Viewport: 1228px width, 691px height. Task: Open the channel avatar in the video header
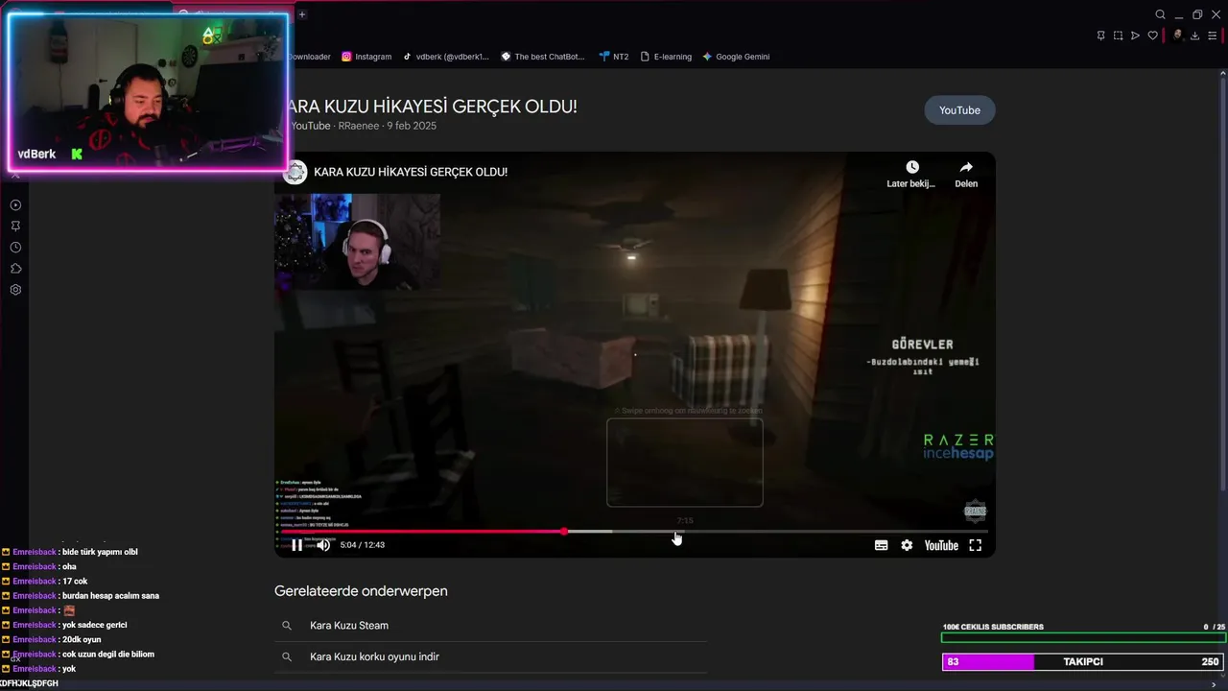(295, 172)
